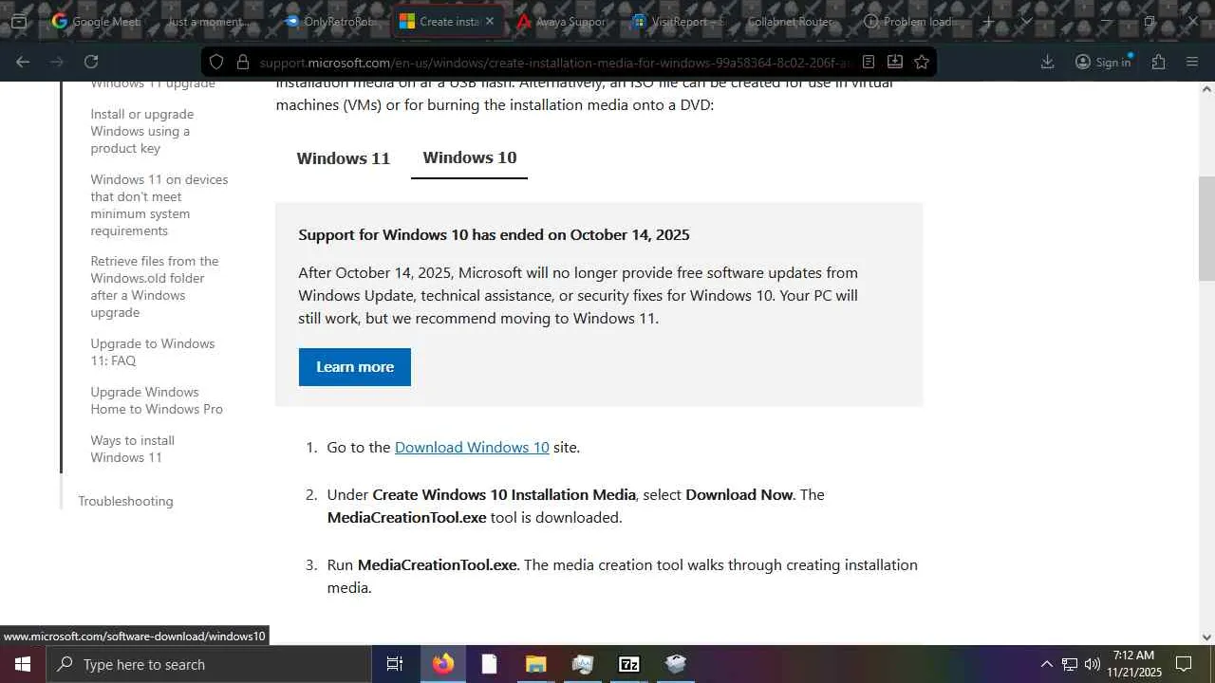Open the extensions puzzle icon
This screenshot has height=683, width=1215.
[1158, 62]
